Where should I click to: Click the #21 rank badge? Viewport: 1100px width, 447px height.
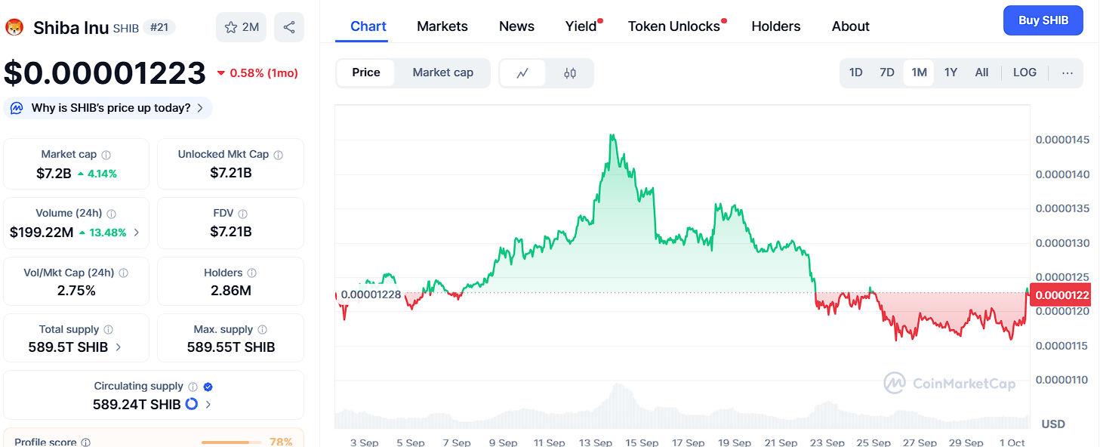[159, 28]
